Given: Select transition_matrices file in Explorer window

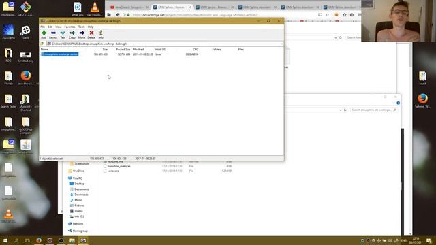Looking at the screenshot, I should coord(119,166).
